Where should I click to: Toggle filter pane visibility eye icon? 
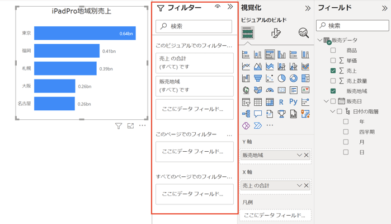click(218, 7)
